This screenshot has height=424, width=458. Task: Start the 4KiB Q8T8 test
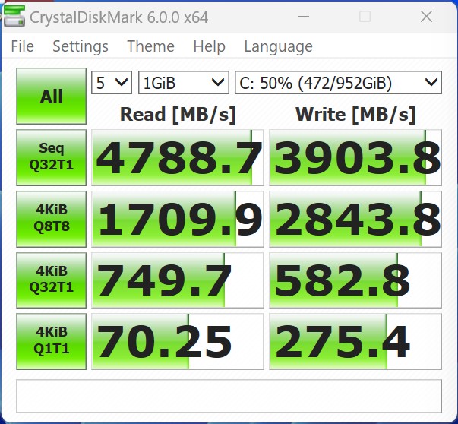(x=51, y=219)
